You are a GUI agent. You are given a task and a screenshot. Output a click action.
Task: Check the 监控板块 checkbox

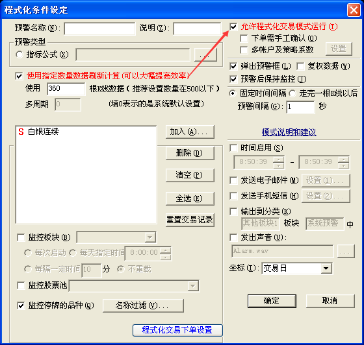click(21, 237)
